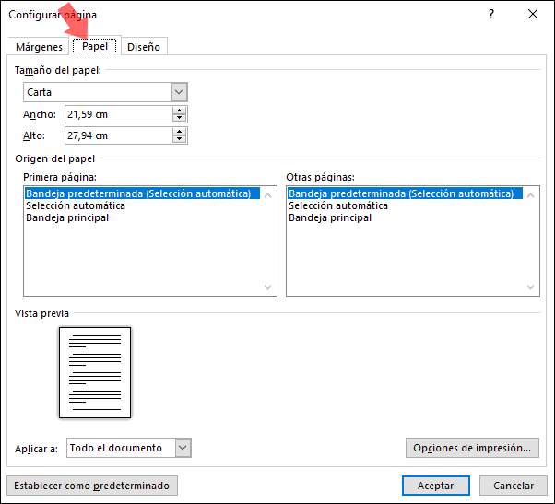Viewport: 555px width, 504px height.
Task: Confirm with the Aceptar button
Action: click(x=436, y=486)
